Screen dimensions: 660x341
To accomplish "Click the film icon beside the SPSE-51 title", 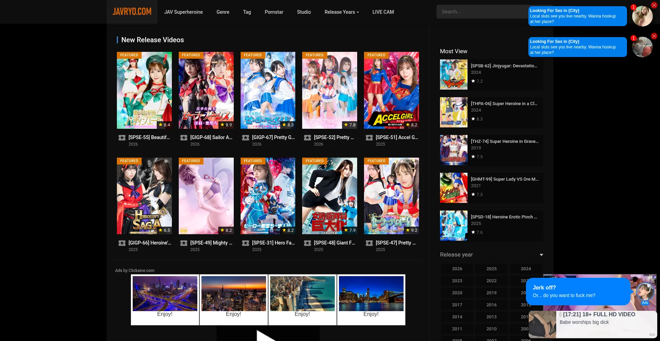I will click(x=369, y=138).
